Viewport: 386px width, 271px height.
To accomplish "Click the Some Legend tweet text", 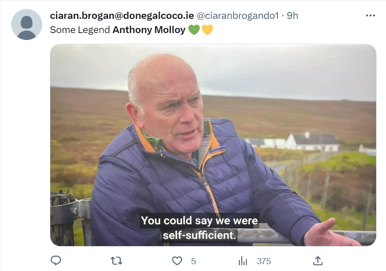I will tap(80, 30).
